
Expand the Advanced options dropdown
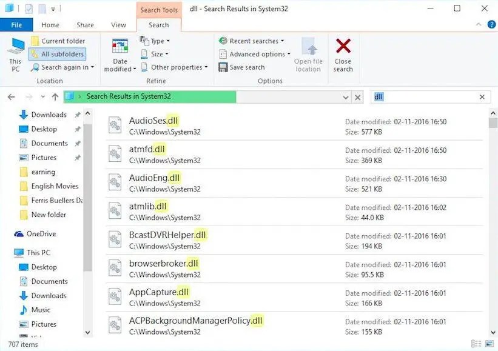tap(253, 54)
